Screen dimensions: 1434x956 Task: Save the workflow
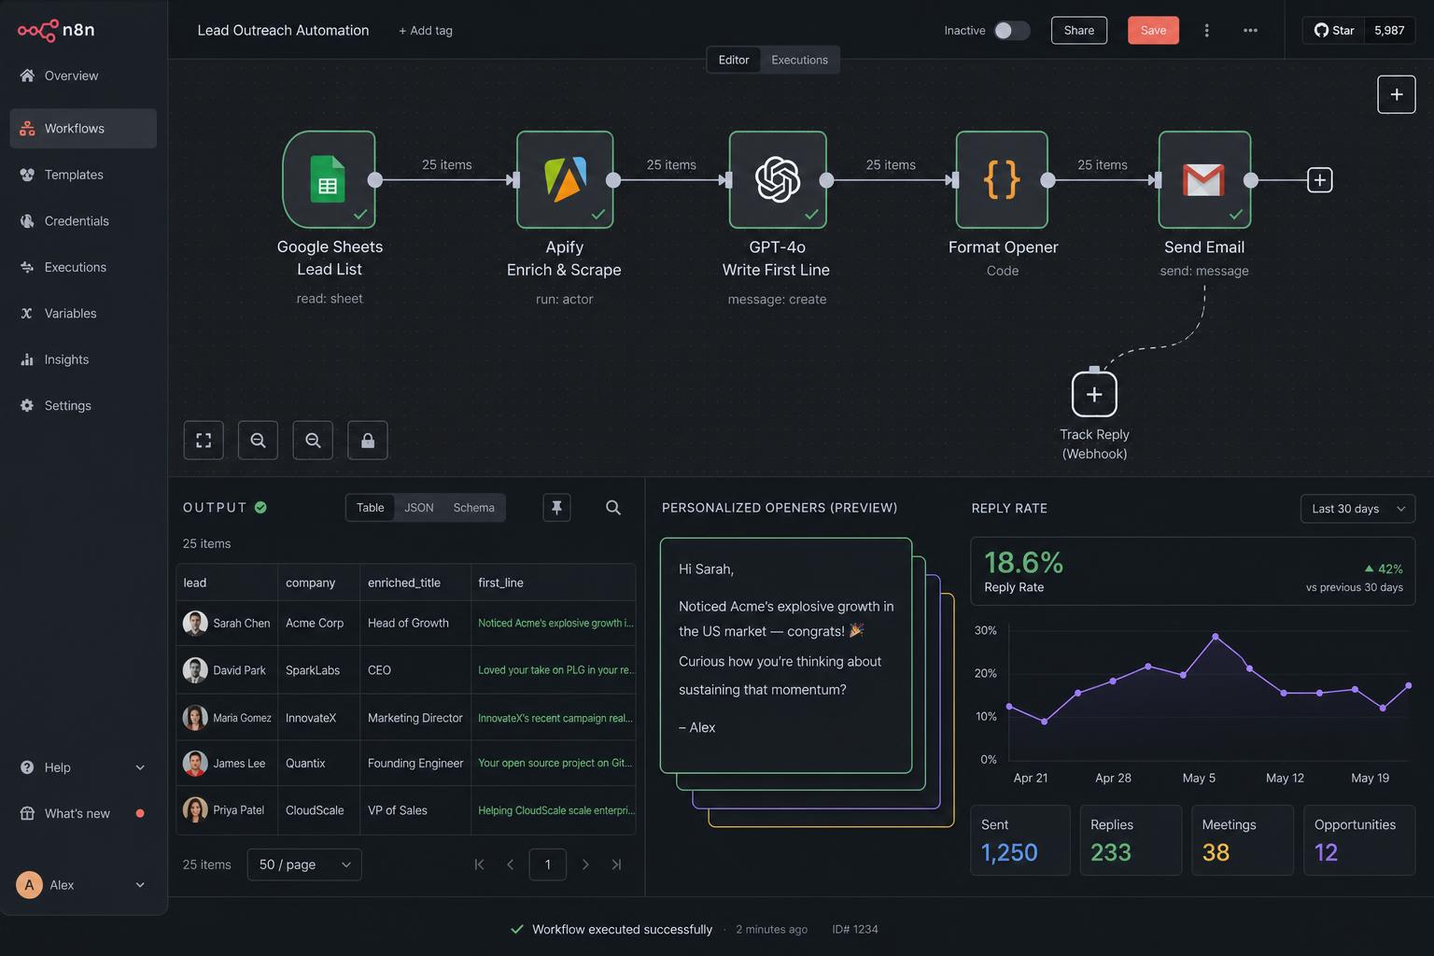pyautogui.click(x=1153, y=31)
